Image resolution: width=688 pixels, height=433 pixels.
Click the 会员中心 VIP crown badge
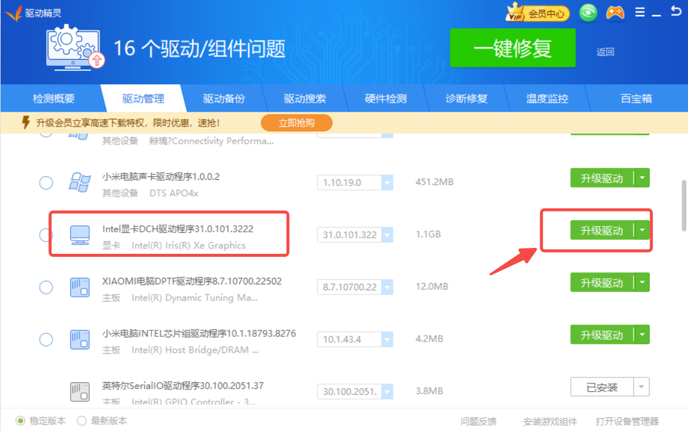[538, 13]
